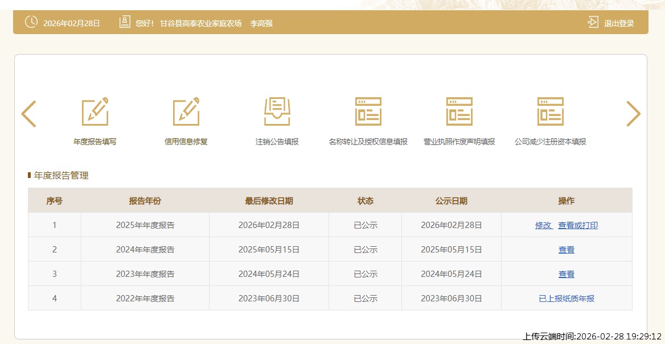Click the clock icon beside the date

tap(31, 23)
